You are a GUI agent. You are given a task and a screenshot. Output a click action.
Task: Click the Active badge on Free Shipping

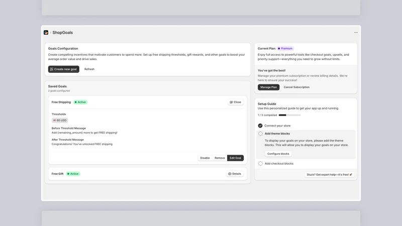[80, 102]
